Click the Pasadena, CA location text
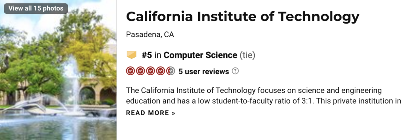407x140 pixels. (x=150, y=34)
